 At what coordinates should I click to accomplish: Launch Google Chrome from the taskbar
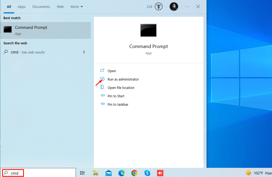point(134,173)
